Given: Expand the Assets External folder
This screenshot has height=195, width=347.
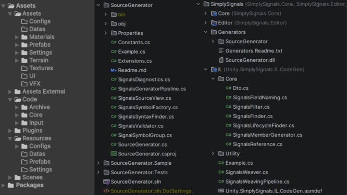Looking at the screenshot, I should (10, 92).
